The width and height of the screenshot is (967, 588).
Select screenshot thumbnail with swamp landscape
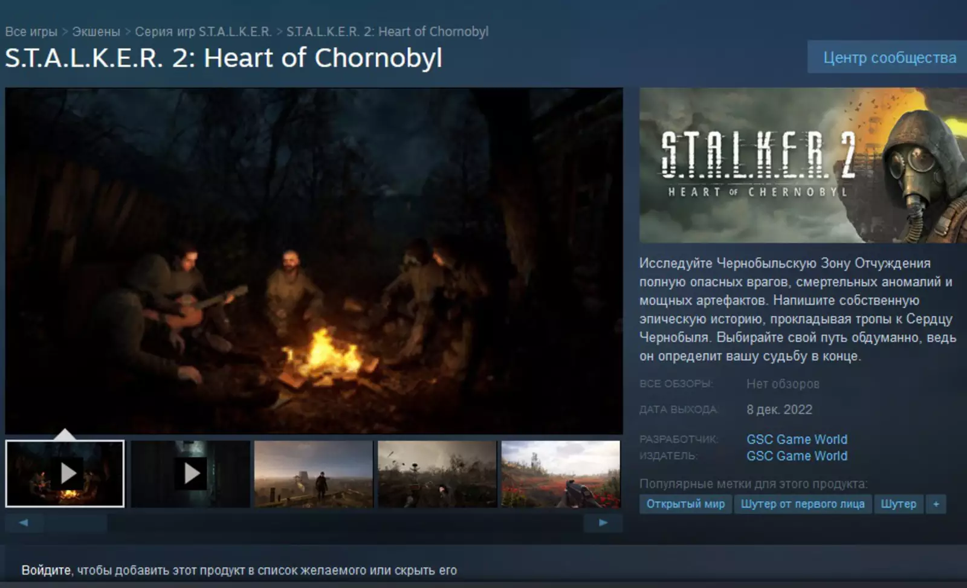point(437,473)
